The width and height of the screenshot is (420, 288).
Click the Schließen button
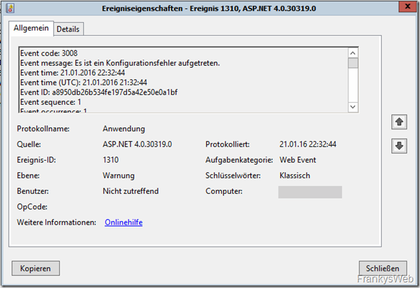379,268
